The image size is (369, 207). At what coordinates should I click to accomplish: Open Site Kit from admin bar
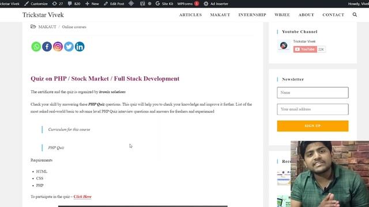164,4
